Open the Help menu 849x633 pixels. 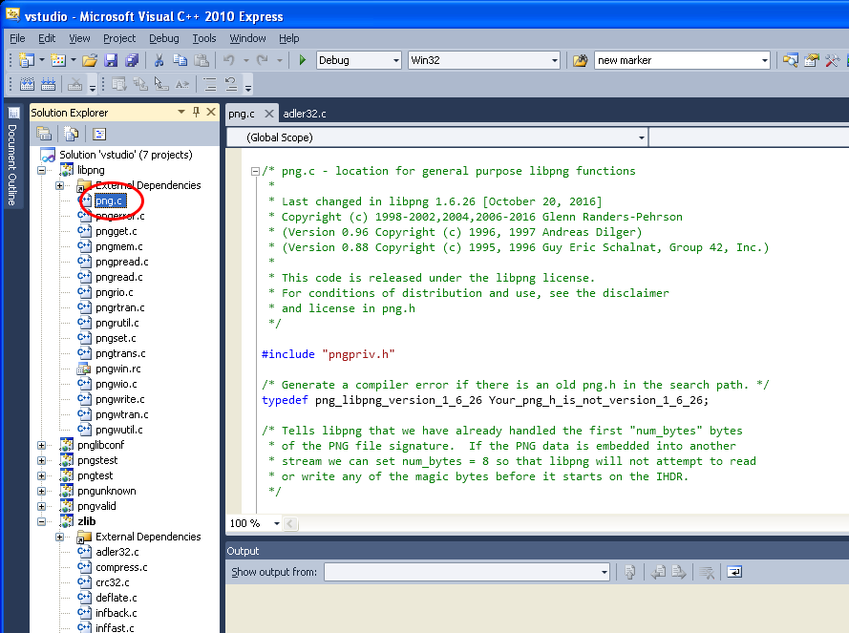point(289,38)
